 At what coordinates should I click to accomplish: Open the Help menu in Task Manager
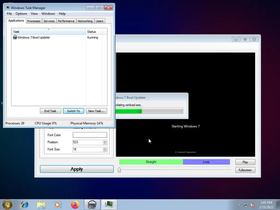click(62, 14)
